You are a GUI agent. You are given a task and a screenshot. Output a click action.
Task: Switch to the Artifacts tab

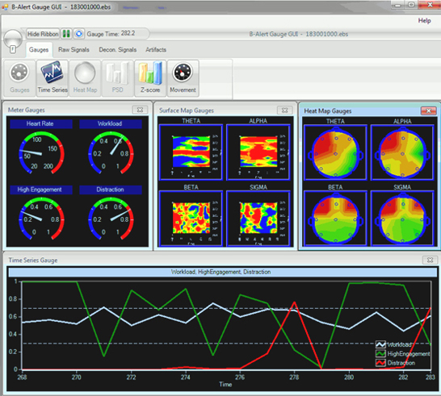[156, 50]
